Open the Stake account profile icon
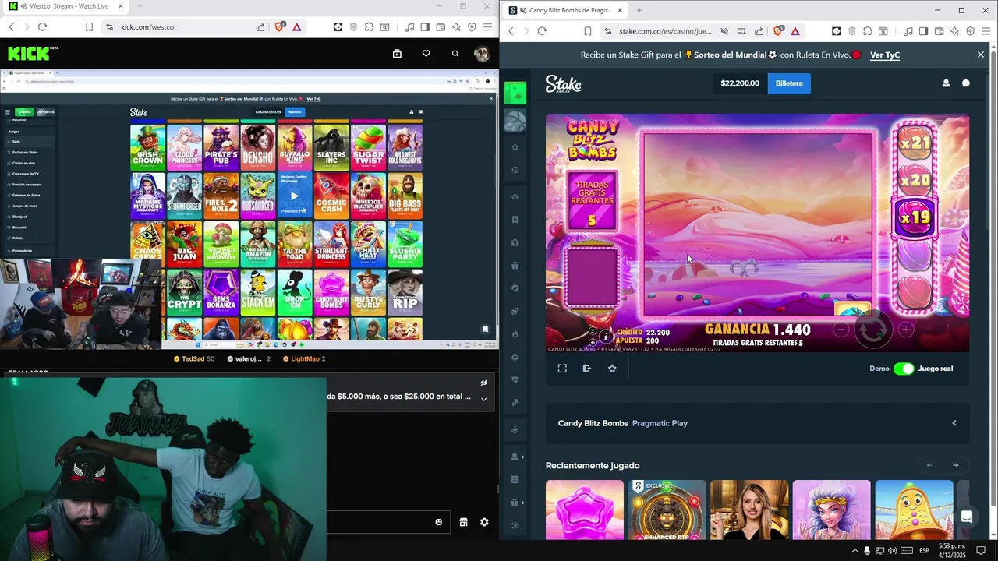This screenshot has width=998, height=561. click(946, 83)
